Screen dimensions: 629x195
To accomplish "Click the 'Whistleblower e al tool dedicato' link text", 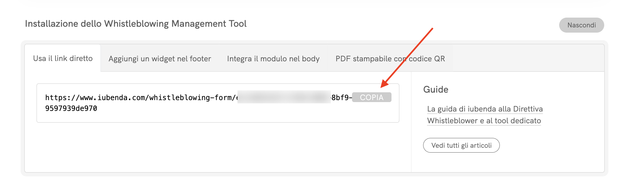I will pyautogui.click(x=484, y=121).
